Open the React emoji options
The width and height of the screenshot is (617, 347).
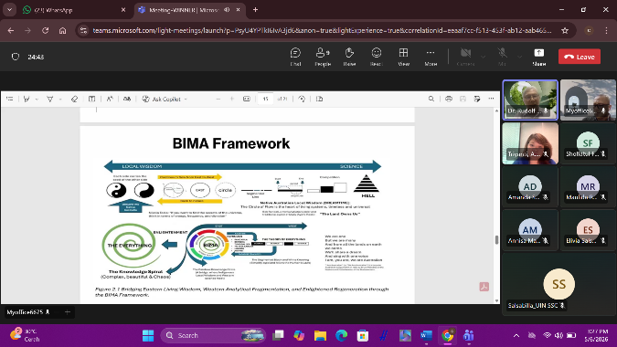point(377,57)
